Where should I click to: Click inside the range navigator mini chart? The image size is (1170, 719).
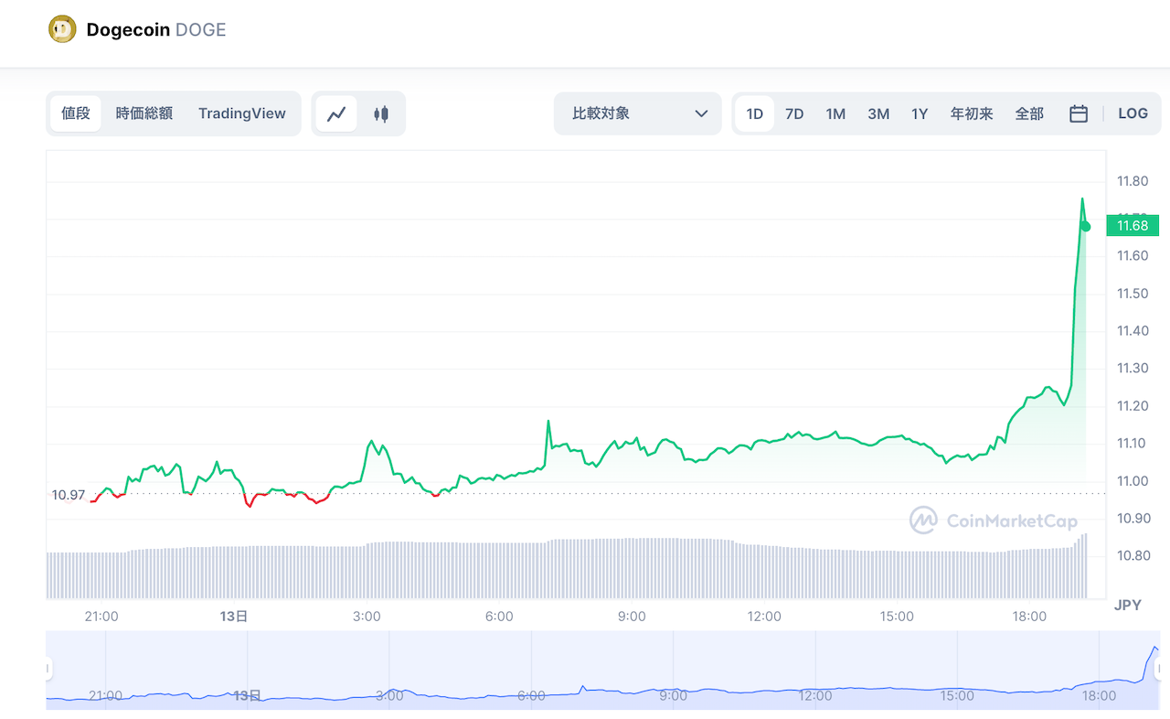click(603, 670)
